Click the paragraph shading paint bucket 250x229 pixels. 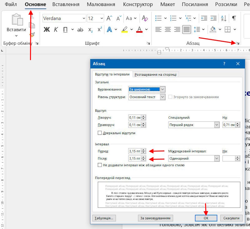tap(213, 29)
